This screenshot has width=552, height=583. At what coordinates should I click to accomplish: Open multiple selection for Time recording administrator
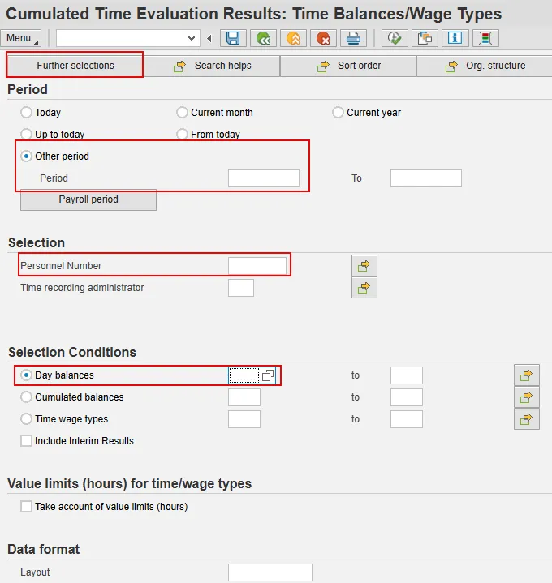coord(364,287)
